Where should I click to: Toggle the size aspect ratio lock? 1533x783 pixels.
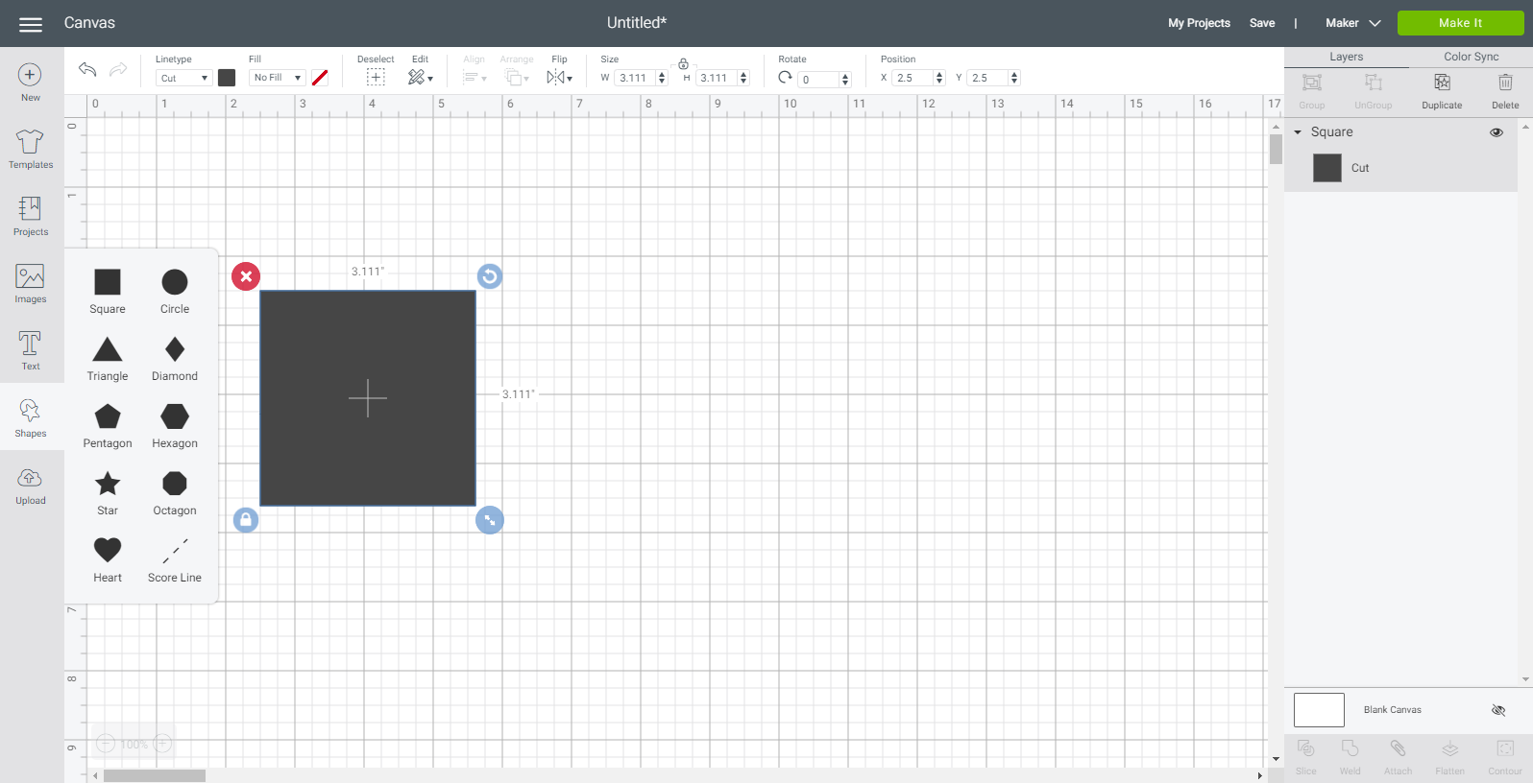(x=683, y=64)
